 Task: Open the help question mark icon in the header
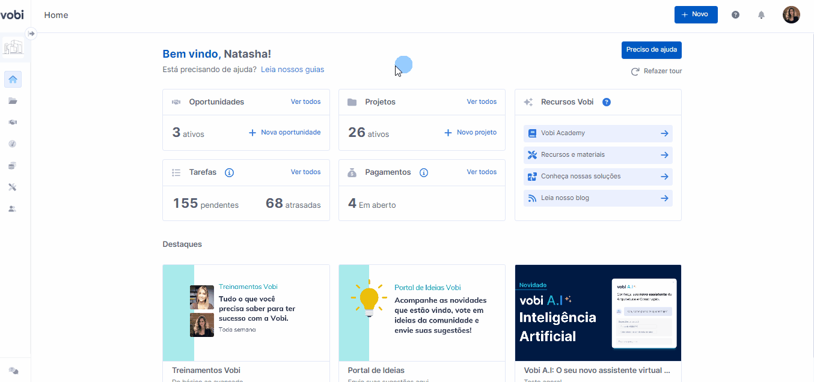735,15
